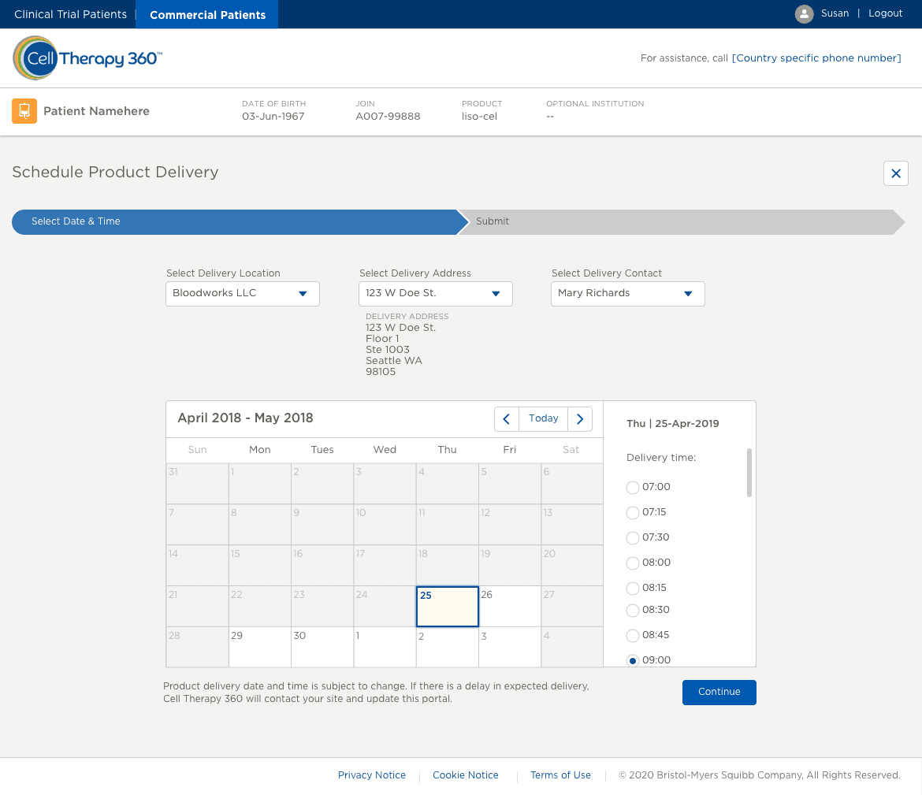Select calendar date 25 Thursday

point(448,606)
